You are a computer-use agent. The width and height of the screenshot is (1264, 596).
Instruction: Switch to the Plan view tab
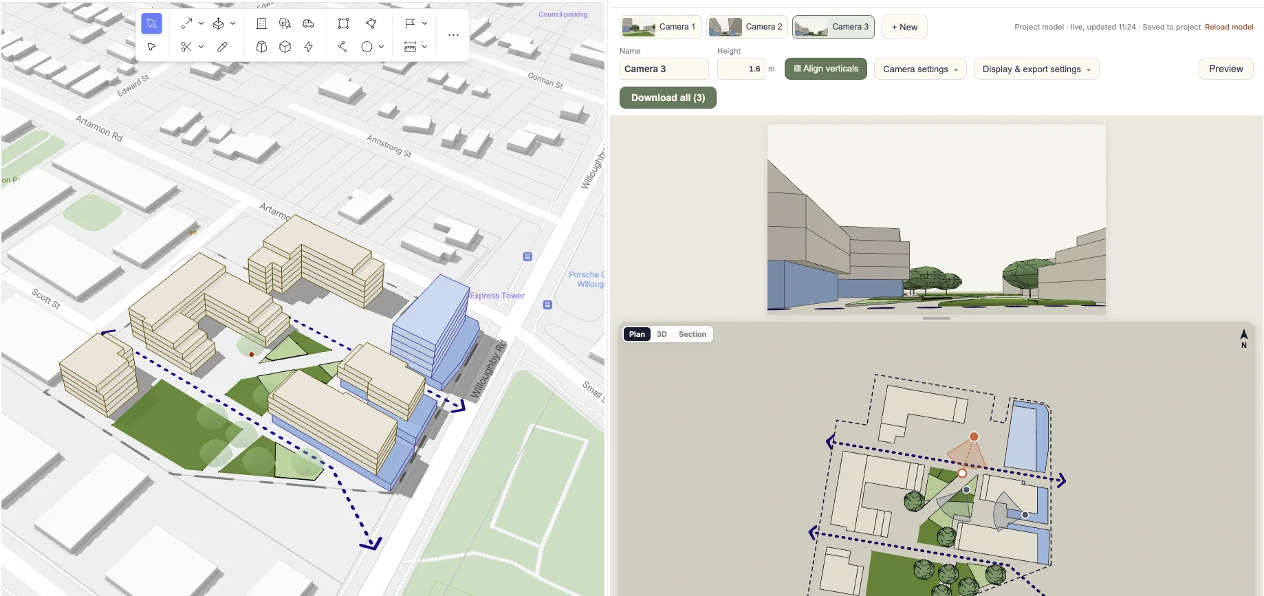[x=637, y=334]
